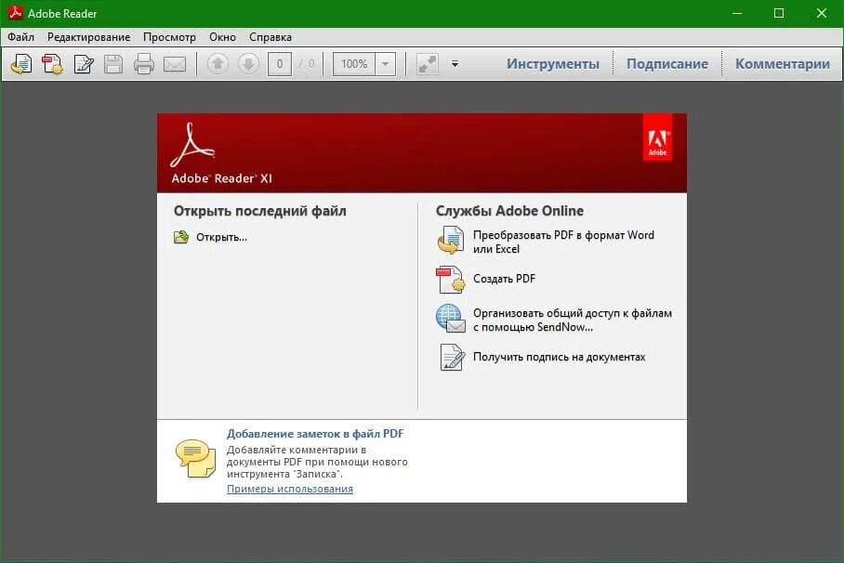Open the Примеры использования link
Viewport: 844px width, 563px height.
click(x=290, y=489)
